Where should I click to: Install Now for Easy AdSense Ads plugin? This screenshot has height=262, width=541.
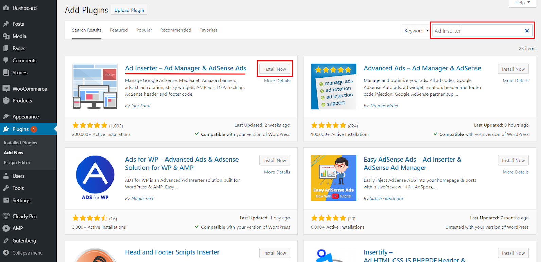pos(513,160)
